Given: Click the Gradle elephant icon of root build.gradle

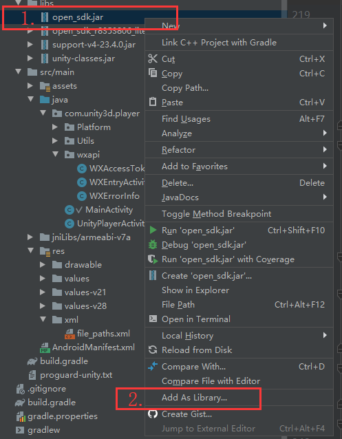Looking at the screenshot, I should (x=20, y=403).
